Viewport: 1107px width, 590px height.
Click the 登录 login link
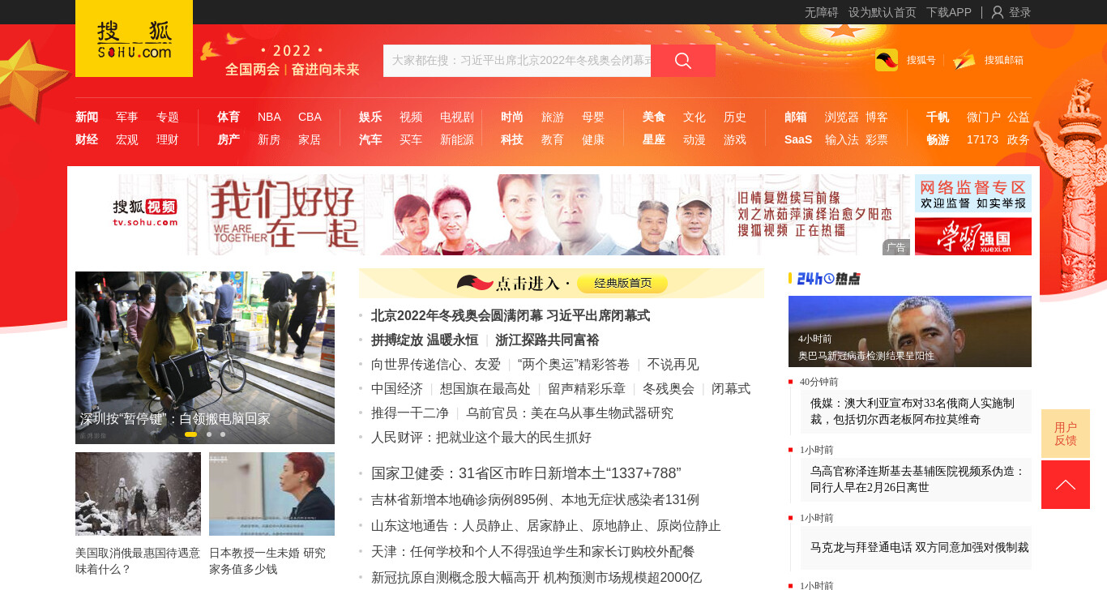point(1020,12)
